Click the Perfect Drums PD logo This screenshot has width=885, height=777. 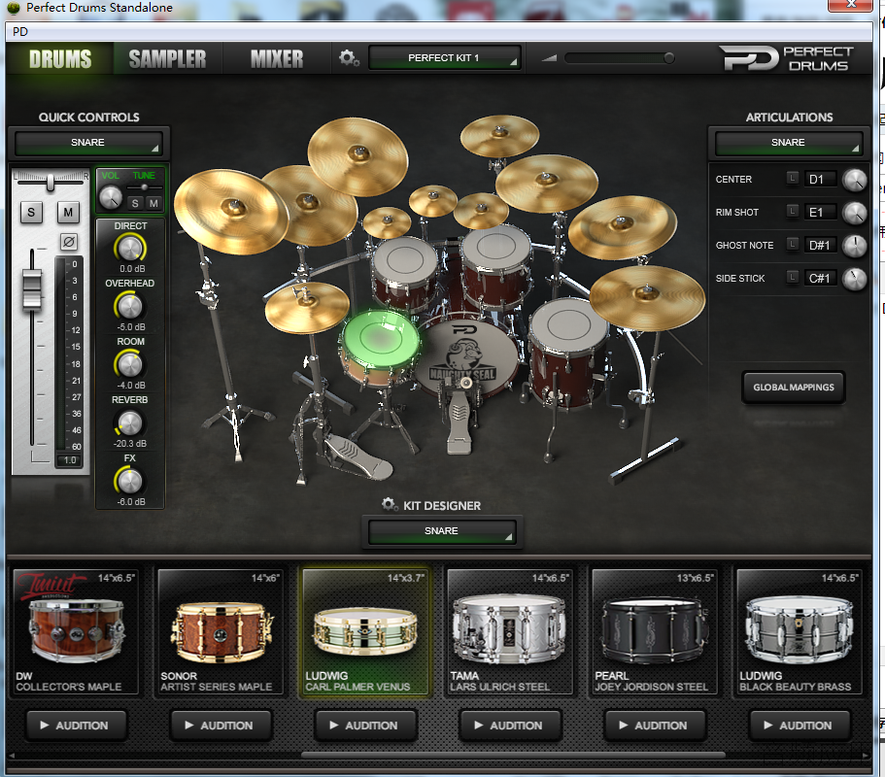pos(785,58)
